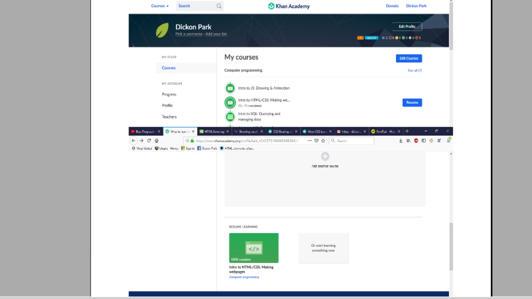Click See all (7) link
Screen dimensions: 532x299
pos(415,70)
